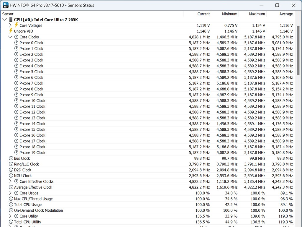302x227 pixels.
Task: Click the clock icon beside Ring/LLC Clock
Action: point(11,164)
